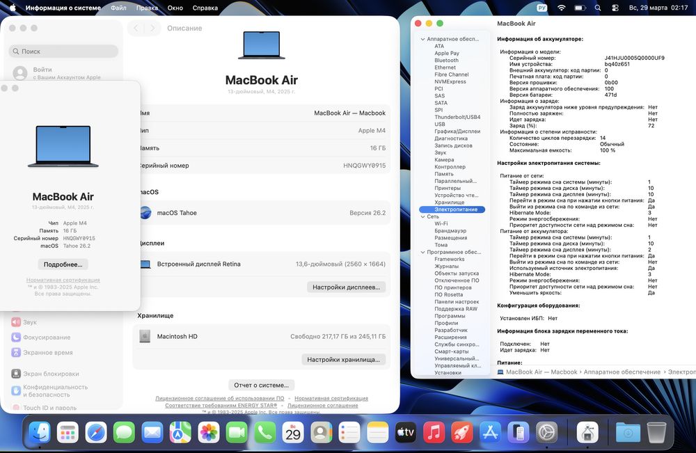Click the date and time in menu bar
The image size is (696, 453).
pos(658,8)
